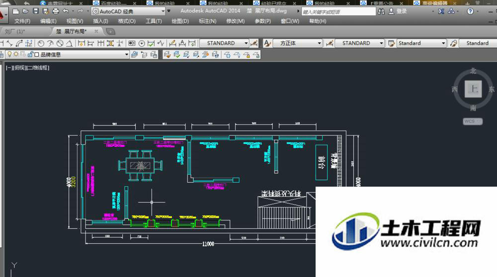The height and width of the screenshot is (277, 497).
Task: Switch to the 刘厂 (1) drawing tab
Action: point(25,31)
